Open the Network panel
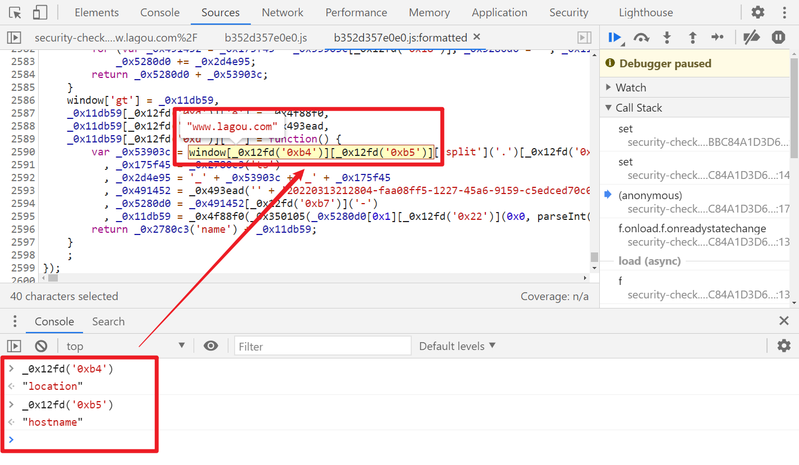 pos(283,12)
